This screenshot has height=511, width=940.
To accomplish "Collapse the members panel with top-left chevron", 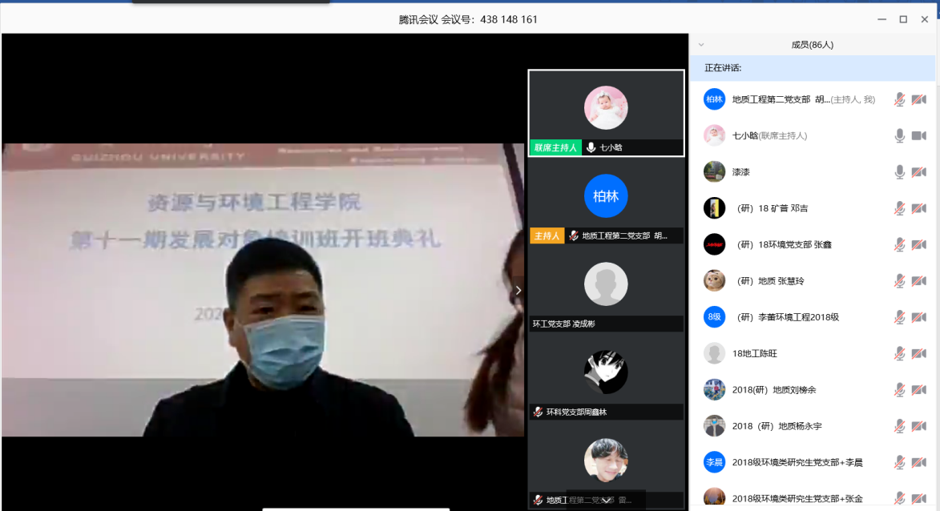I will point(702,46).
